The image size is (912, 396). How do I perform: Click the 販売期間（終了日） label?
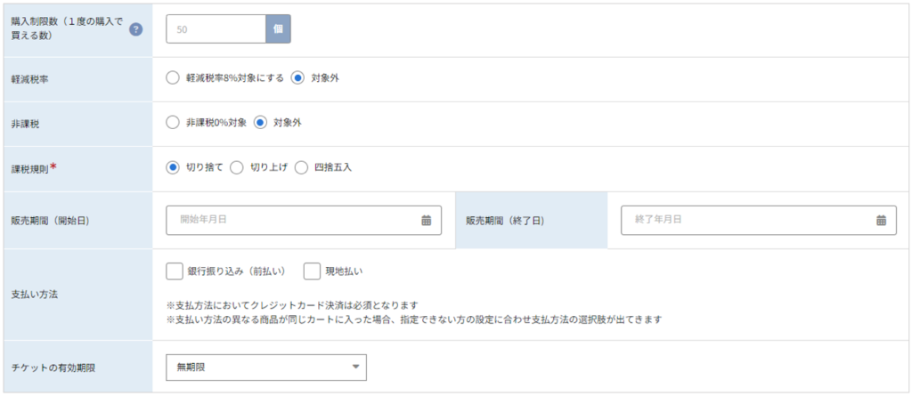(x=505, y=221)
